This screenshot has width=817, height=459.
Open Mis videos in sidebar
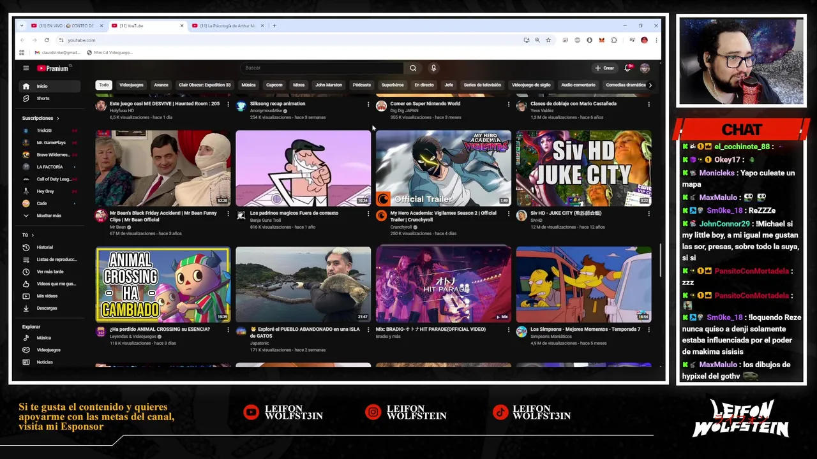(x=50, y=296)
